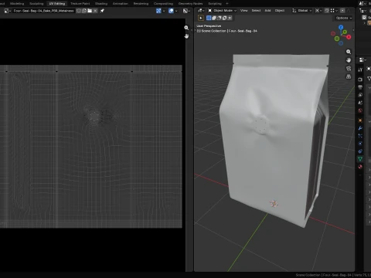Toggle proportional editing button
This screenshot has width=371, height=278.
[342, 11]
